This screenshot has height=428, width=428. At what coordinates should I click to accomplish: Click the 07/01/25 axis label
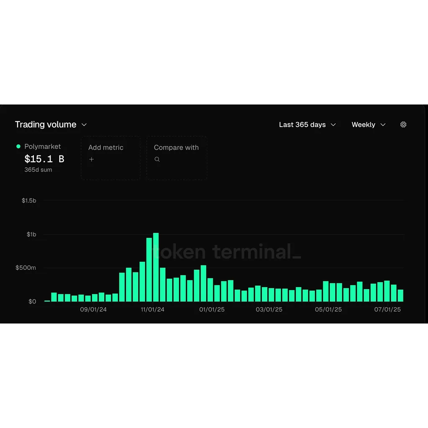(x=387, y=310)
